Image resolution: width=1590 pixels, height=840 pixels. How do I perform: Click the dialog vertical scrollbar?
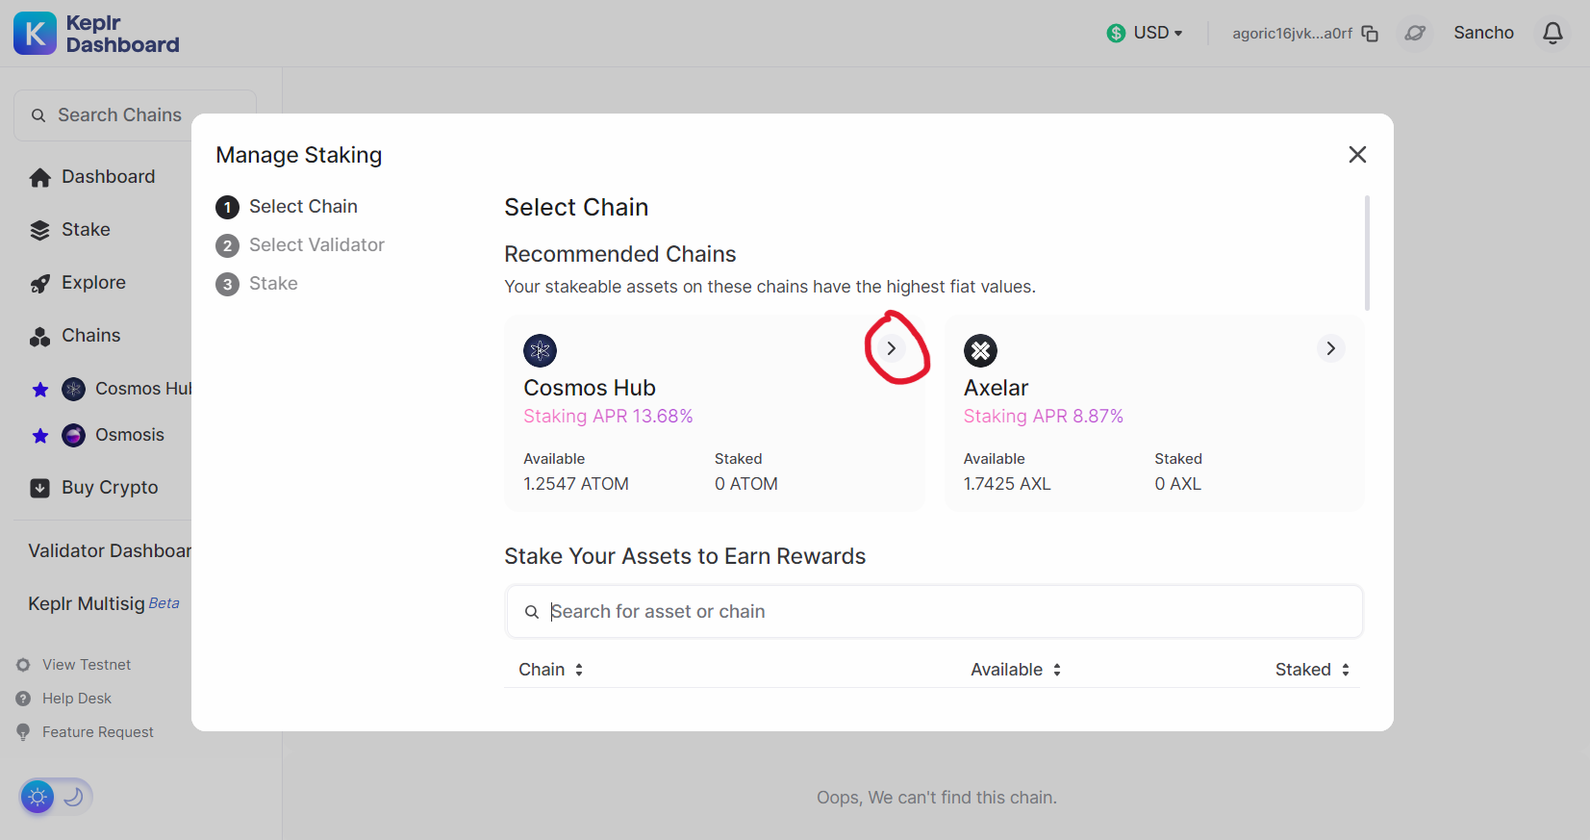[1367, 253]
